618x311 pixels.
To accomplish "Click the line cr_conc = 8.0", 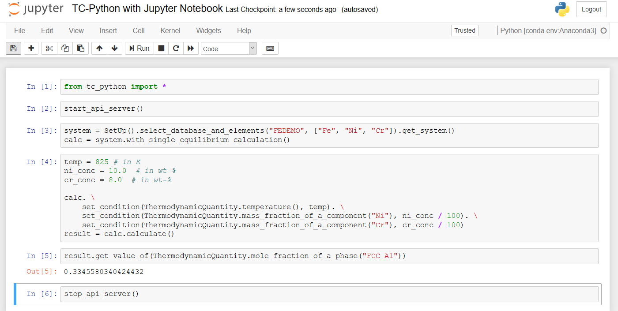I will 118,180.
